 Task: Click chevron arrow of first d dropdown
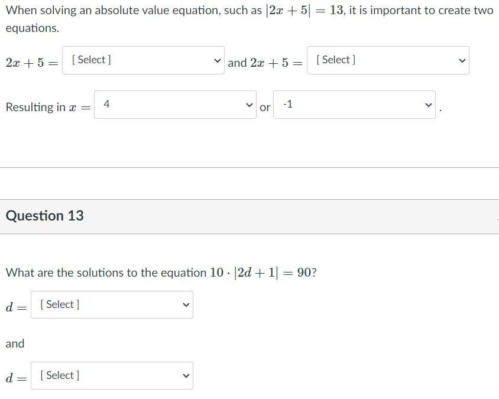click(186, 306)
